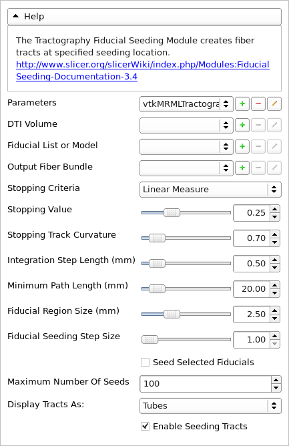Uncheck Enable Seeding Tracts
The width and height of the screenshot is (289, 446).
(x=145, y=426)
